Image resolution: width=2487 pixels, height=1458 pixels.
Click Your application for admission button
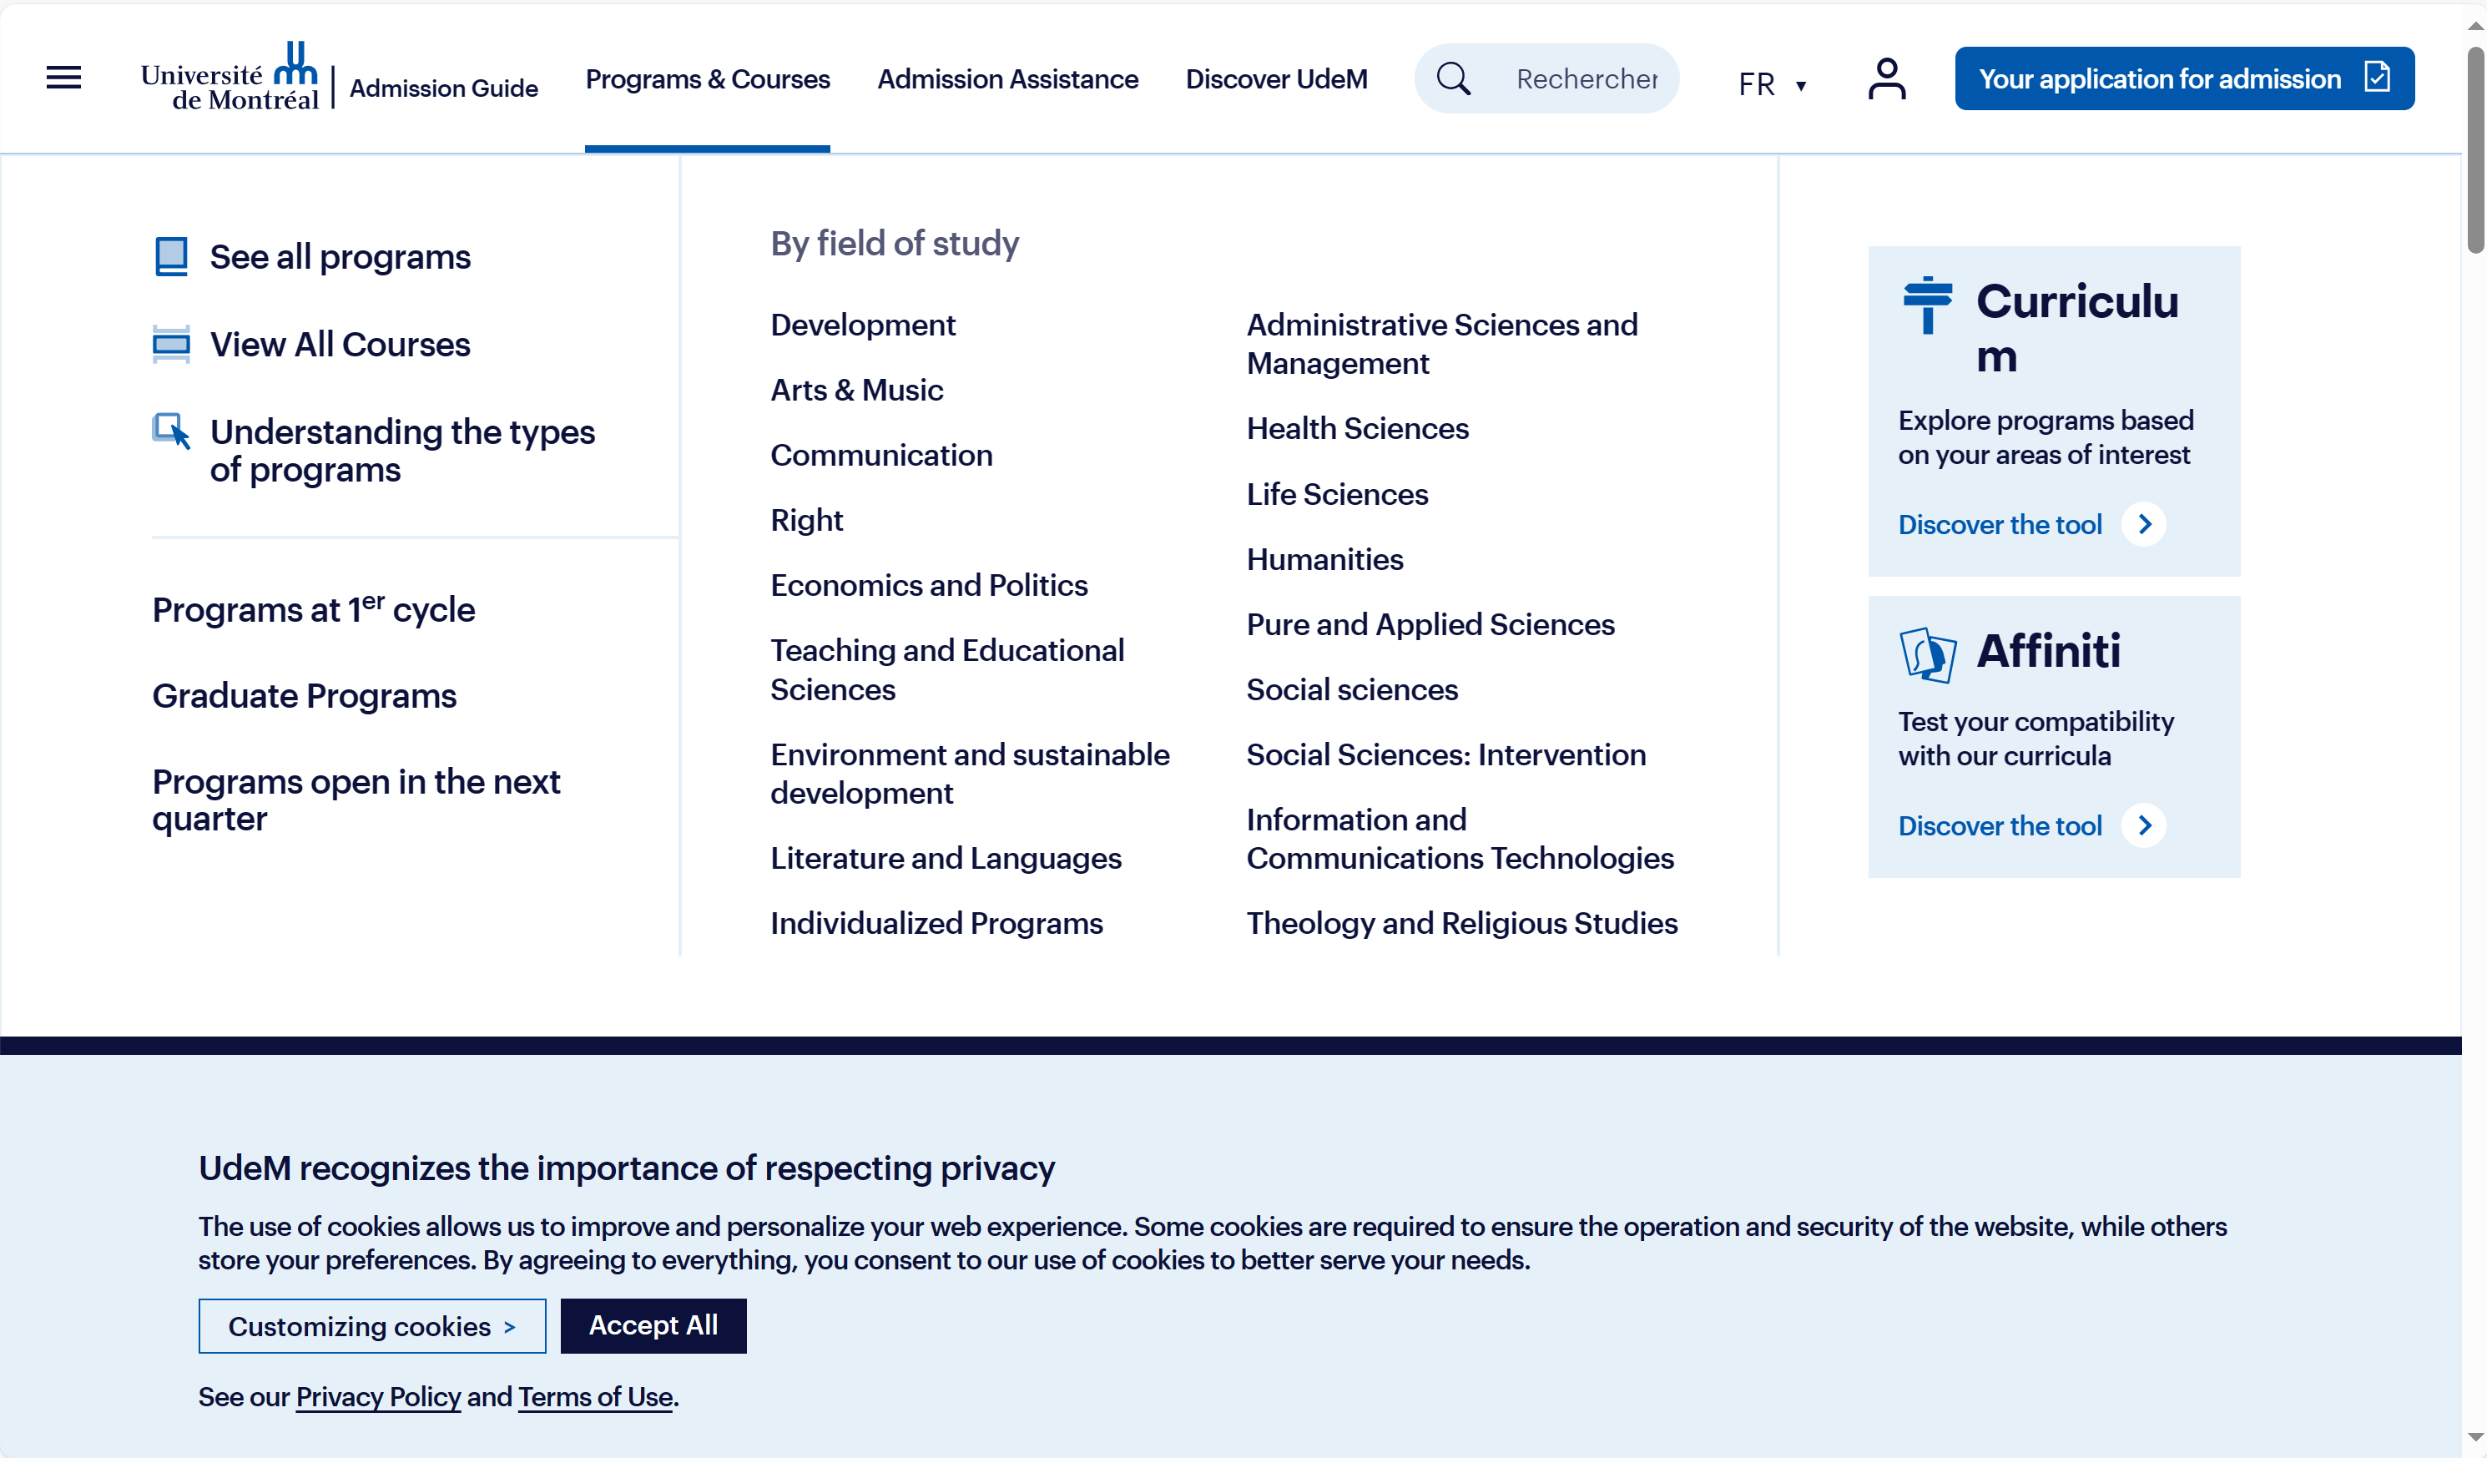coord(2183,78)
